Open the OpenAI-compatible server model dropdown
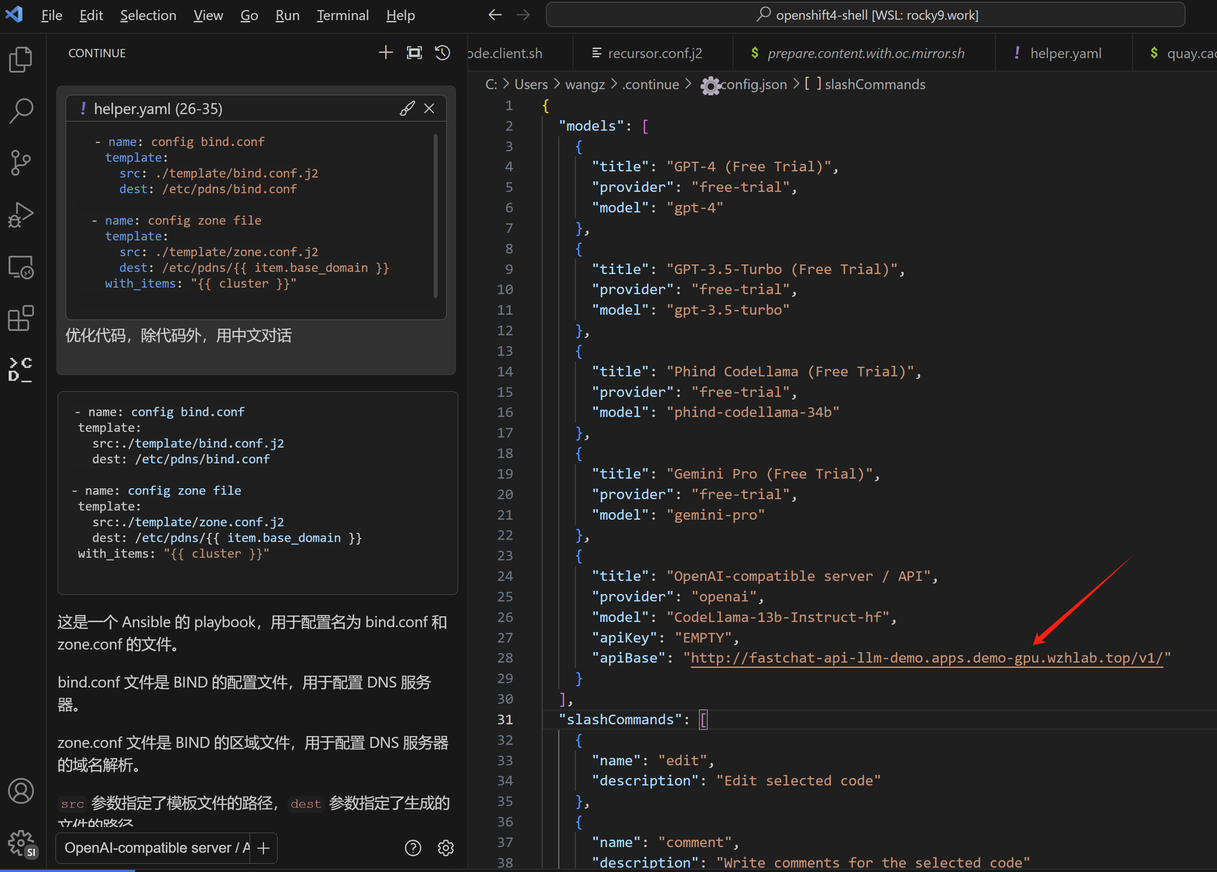This screenshot has height=872, width=1217. (x=156, y=848)
